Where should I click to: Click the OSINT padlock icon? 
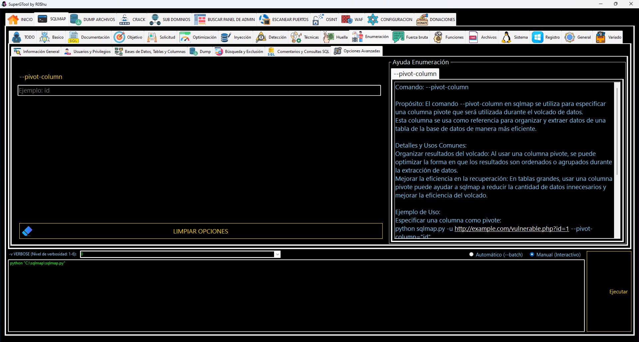pos(318,20)
